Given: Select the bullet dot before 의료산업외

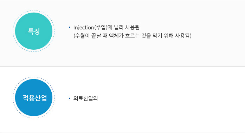Looking at the screenshot, I should tap(70, 98).
